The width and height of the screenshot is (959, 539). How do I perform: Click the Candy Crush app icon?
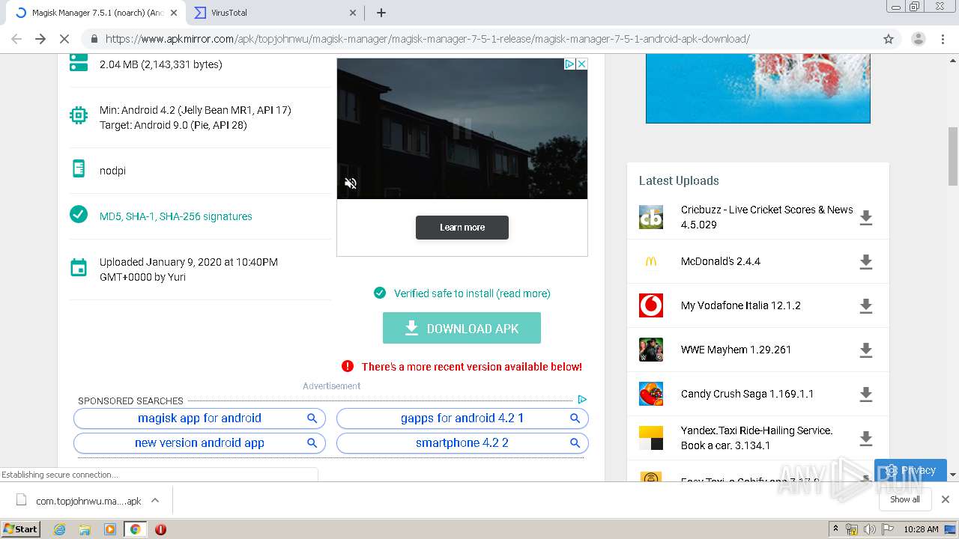pyautogui.click(x=651, y=394)
